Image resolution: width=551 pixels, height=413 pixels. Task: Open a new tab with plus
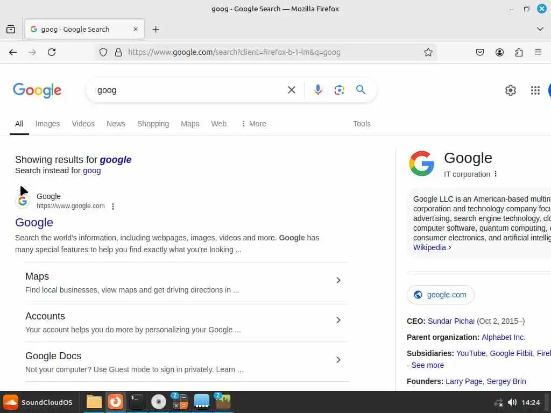click(x=156, y=30)
